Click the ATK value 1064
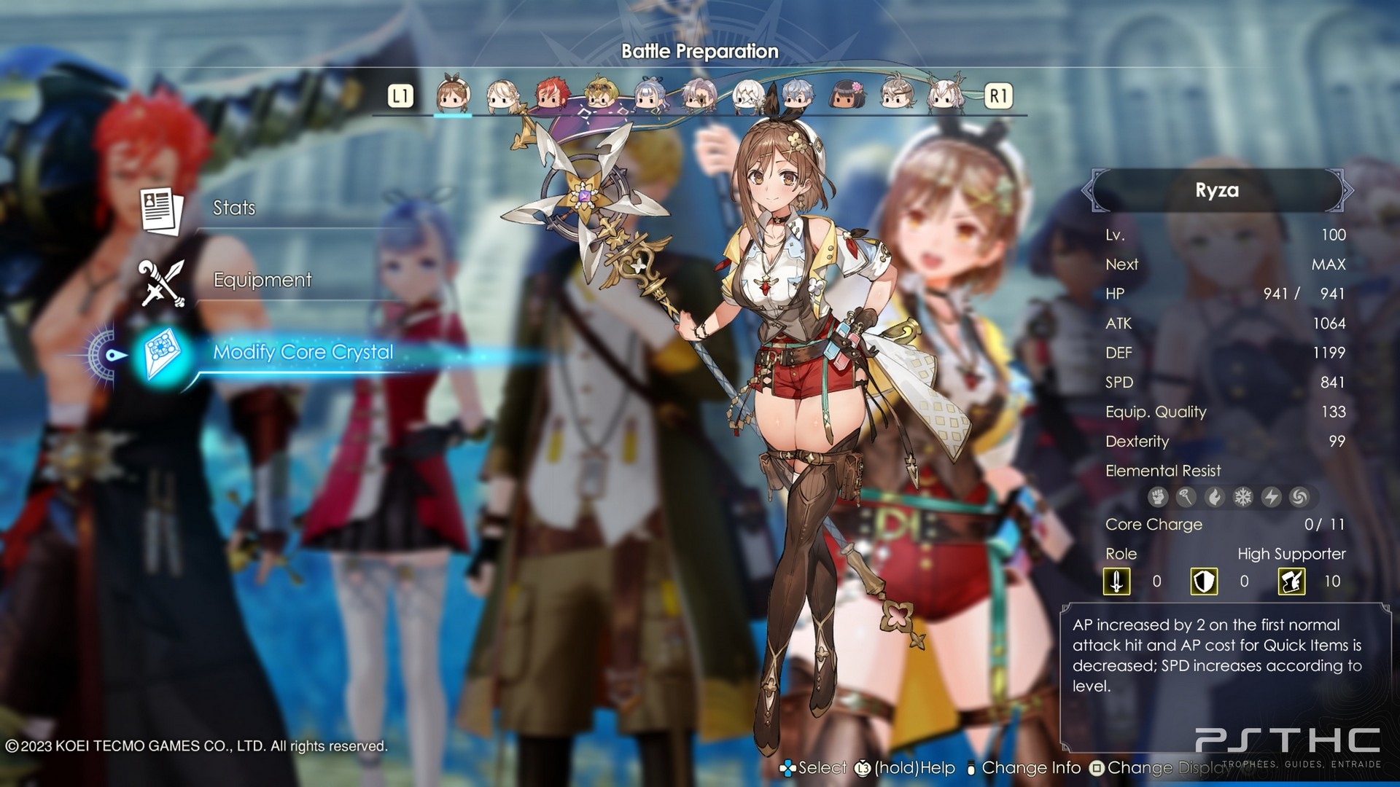 [1329, 324]
